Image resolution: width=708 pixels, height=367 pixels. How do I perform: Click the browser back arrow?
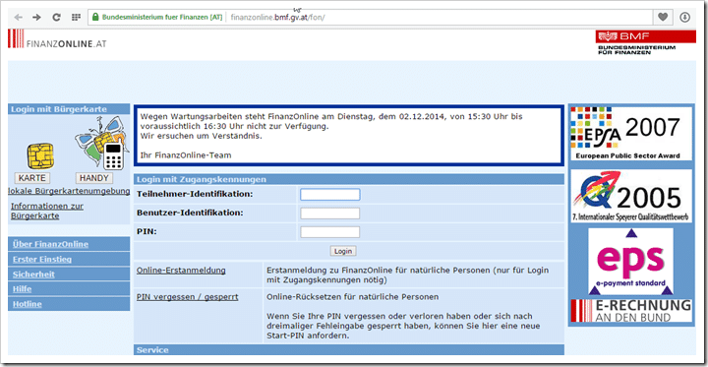18,17
